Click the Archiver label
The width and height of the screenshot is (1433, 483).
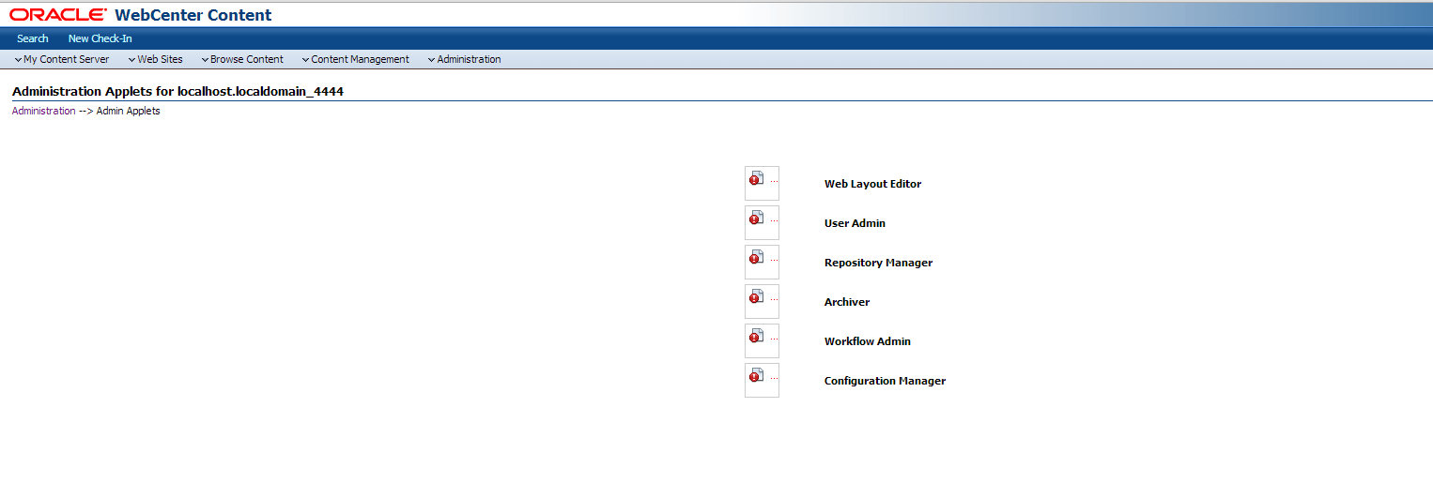point(847,302)
